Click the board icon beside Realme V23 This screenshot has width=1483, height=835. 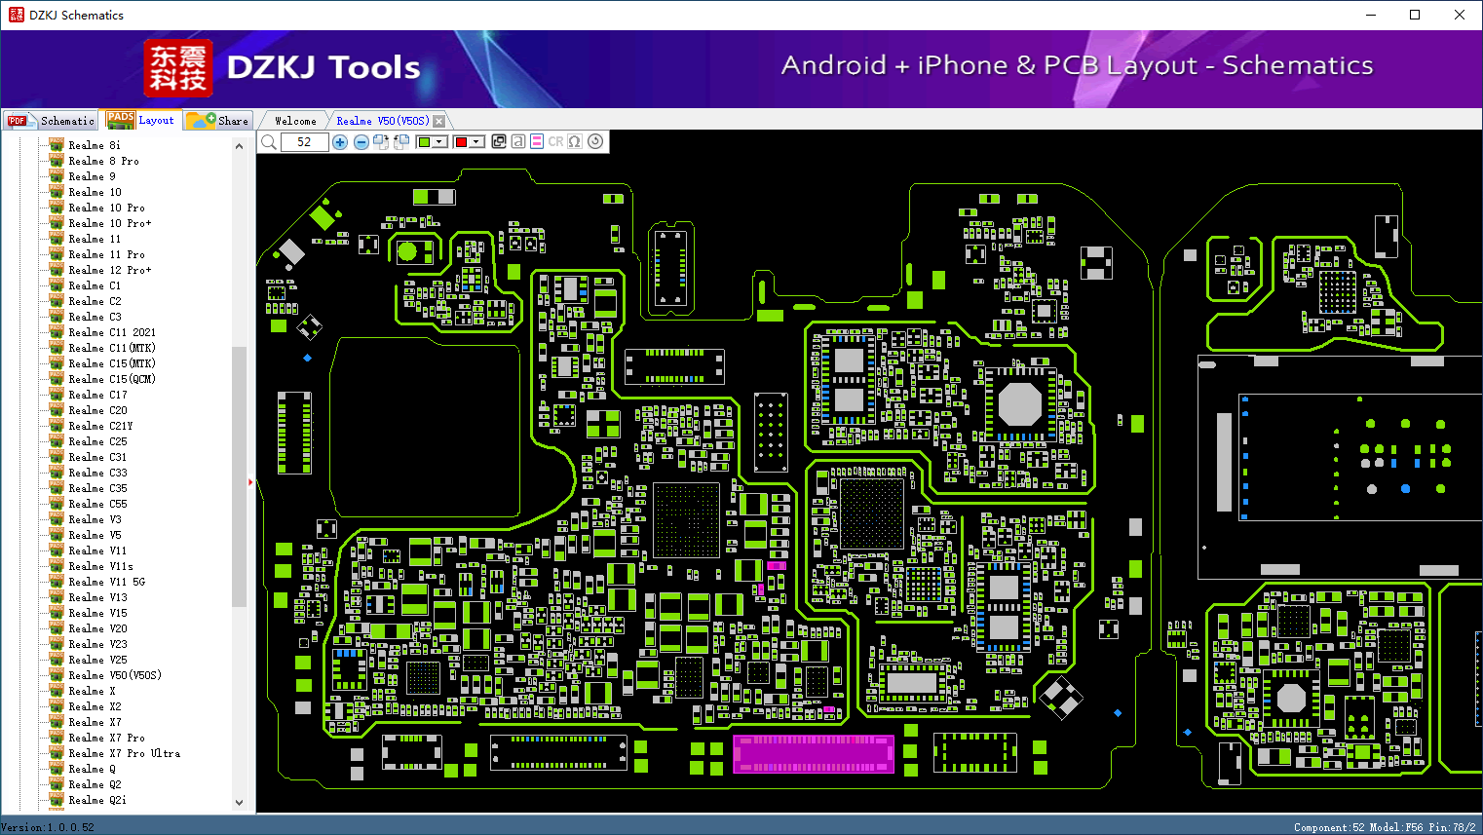click(57, 644)
